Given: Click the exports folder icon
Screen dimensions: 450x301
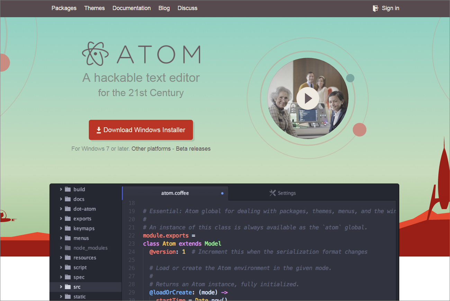Looking at the screenshot, I should [67, 219].
